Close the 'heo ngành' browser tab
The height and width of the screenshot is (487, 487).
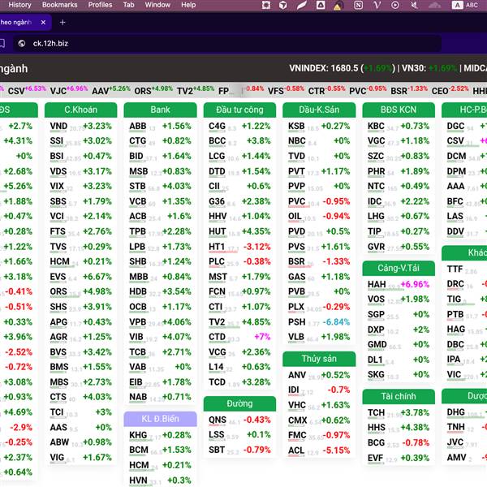[43, 23]
